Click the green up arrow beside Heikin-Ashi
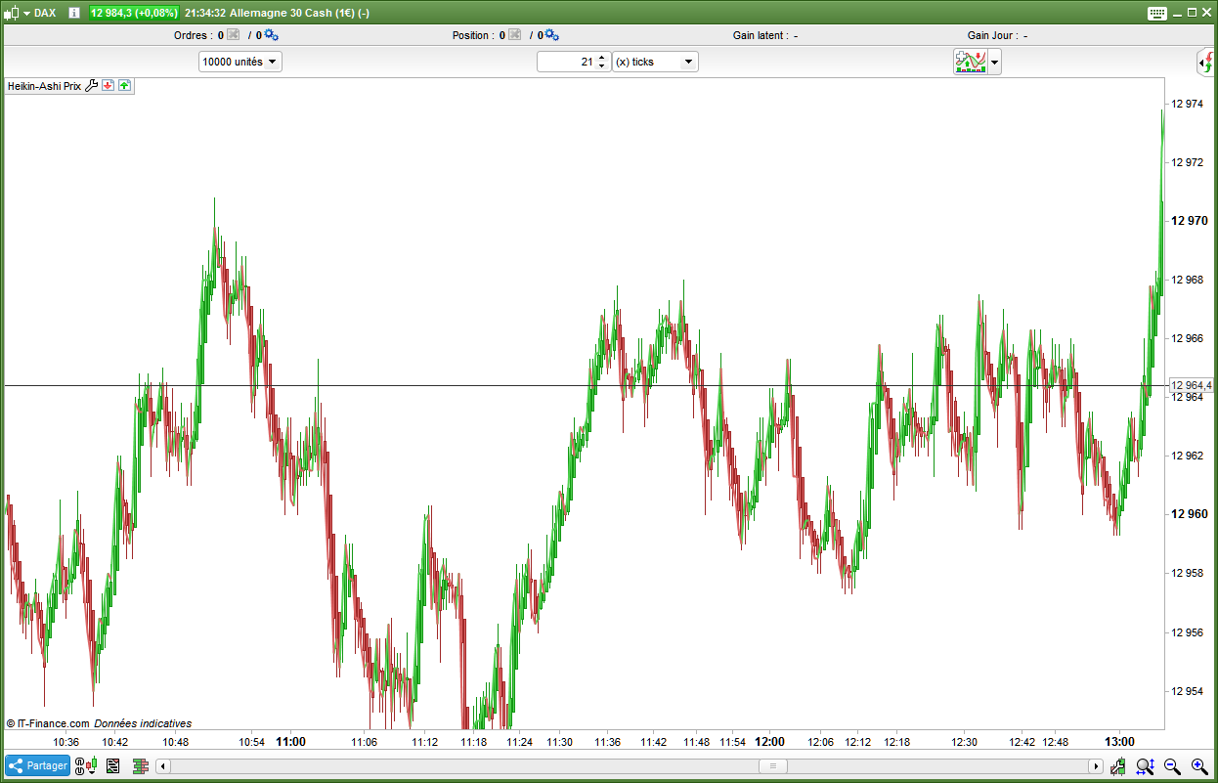The width and height of the screenshot is (1218, 783). point(125,86)
